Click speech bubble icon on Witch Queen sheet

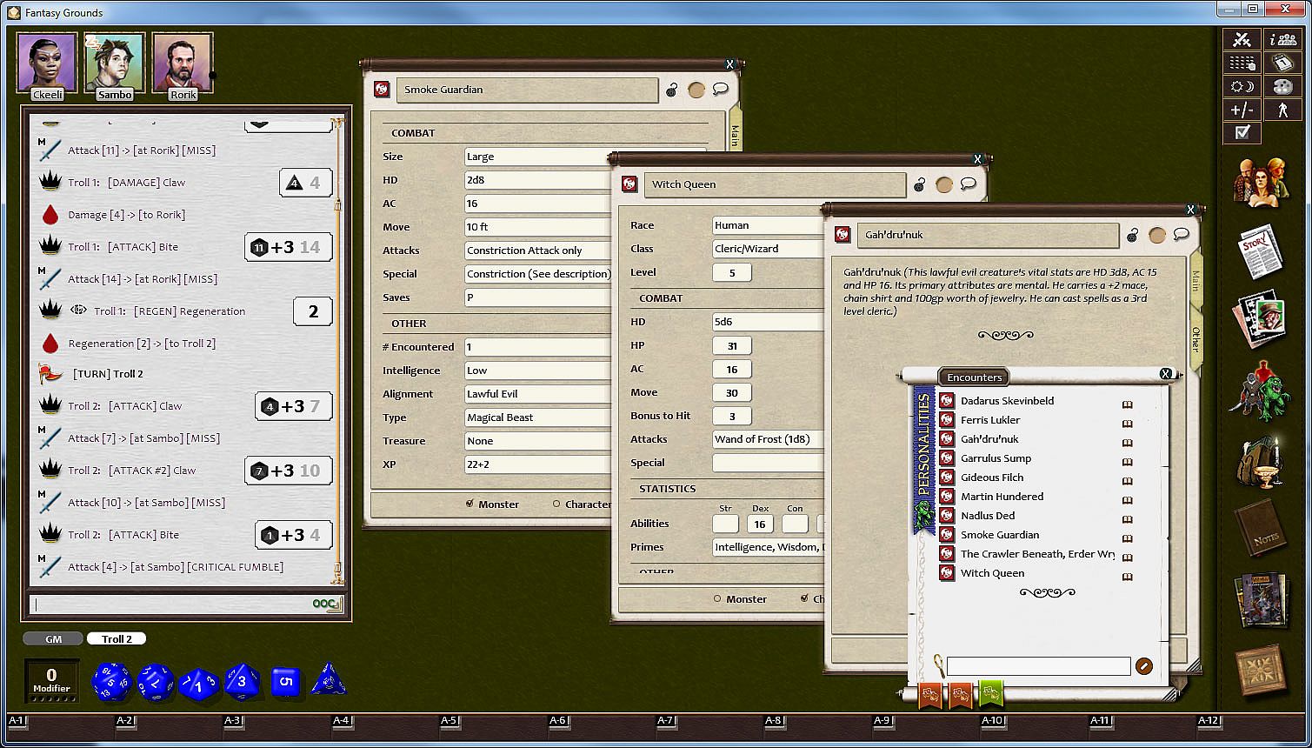[x=968, y=184]
